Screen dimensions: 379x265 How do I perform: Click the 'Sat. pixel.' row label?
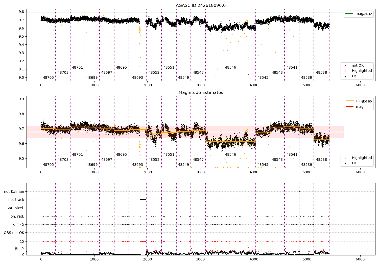15,208
